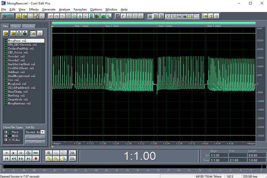Click the Close File icon in the Files panel
This screenshot has width=267, height=178.
pos(13,33)
